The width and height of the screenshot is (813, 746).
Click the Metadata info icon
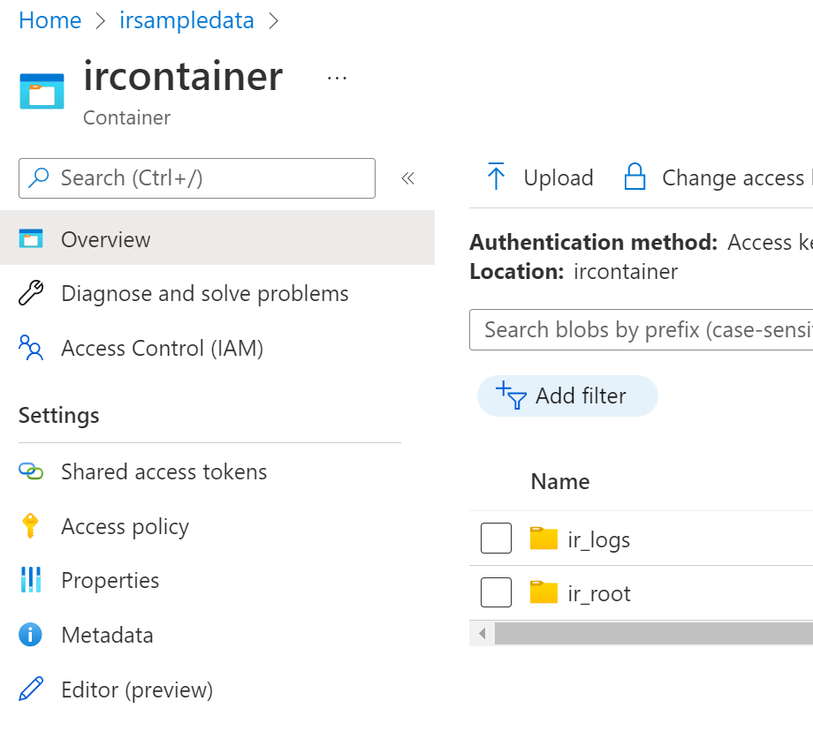point(31,635)
